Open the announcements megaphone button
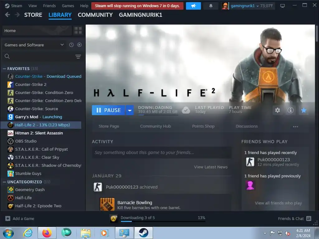319x239 pixels. coord(193,6)
